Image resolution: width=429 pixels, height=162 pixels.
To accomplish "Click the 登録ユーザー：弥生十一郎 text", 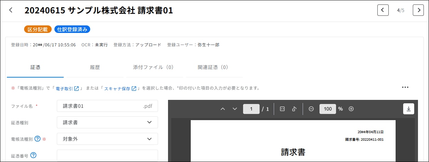I will [x=193, y=45].
